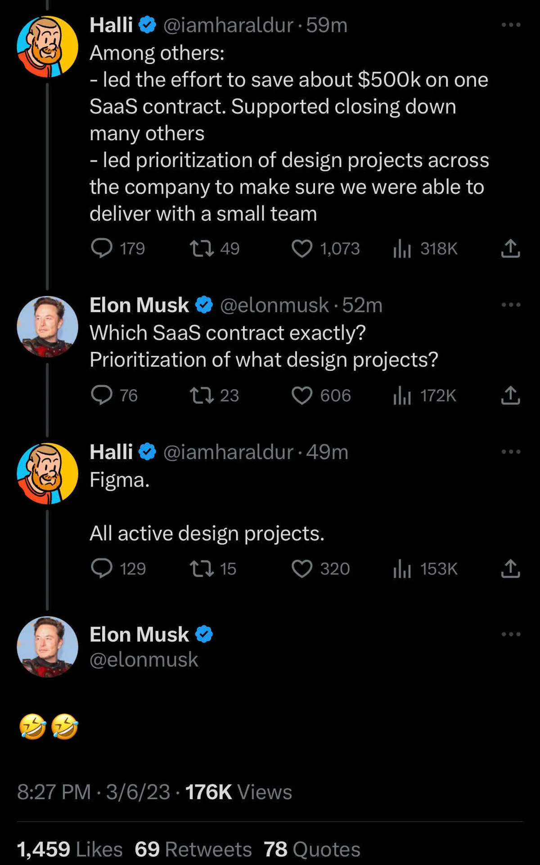The image size is (540, 865).
Task: Open more options on Elon Musk's 52m tweet
Action: [511, 305]
